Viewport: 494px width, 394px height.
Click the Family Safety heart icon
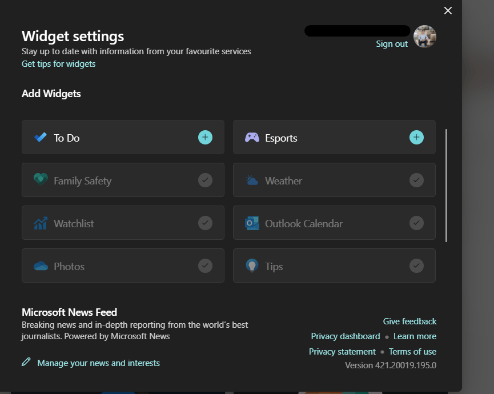point(40,180)
